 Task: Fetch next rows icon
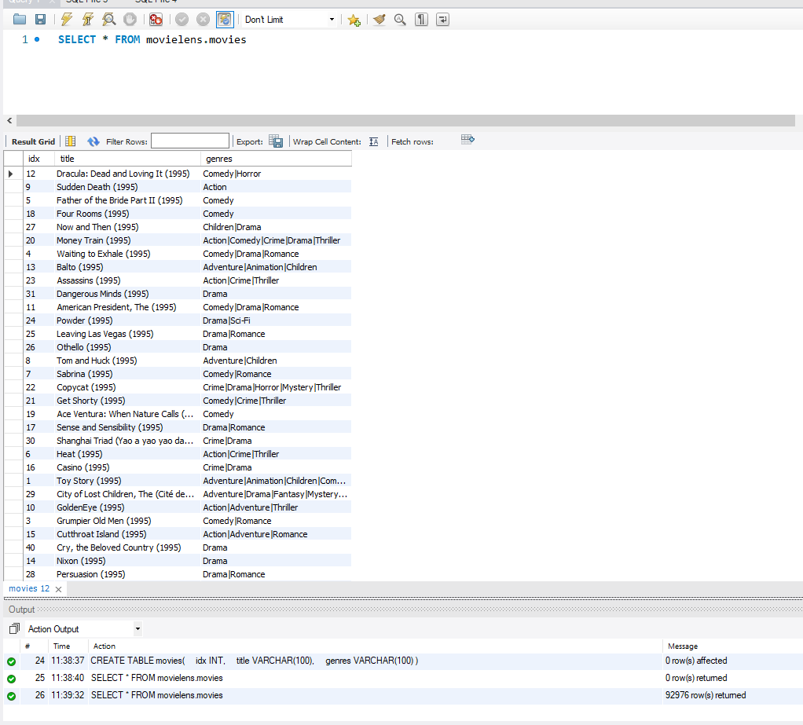point(467,139)
